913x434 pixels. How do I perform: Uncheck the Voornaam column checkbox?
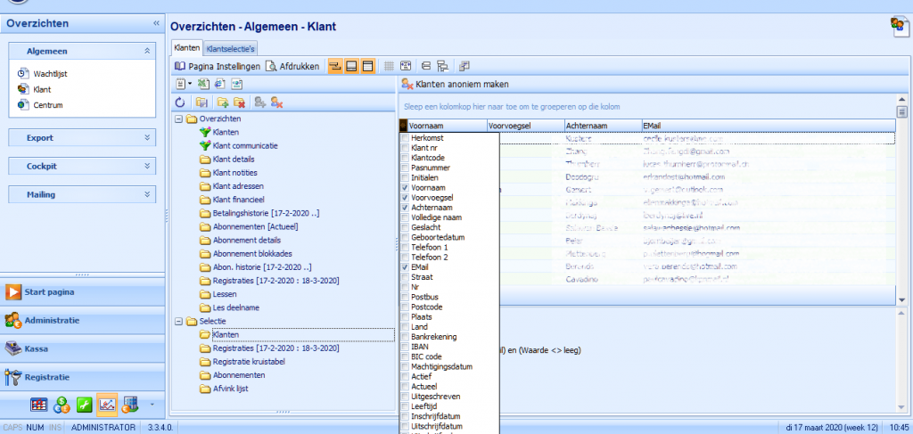click(x=405, y=189)
